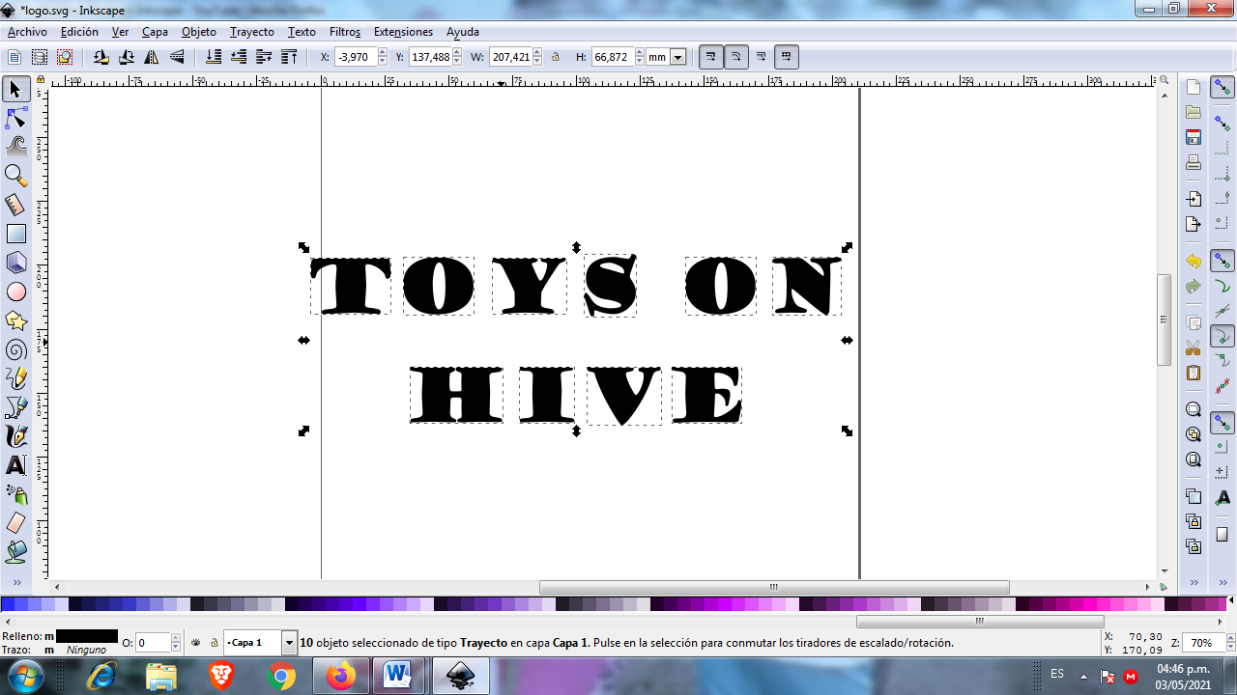Click Save document icon
Viewport: 1237px width, 695px height.
point(1194,138)
